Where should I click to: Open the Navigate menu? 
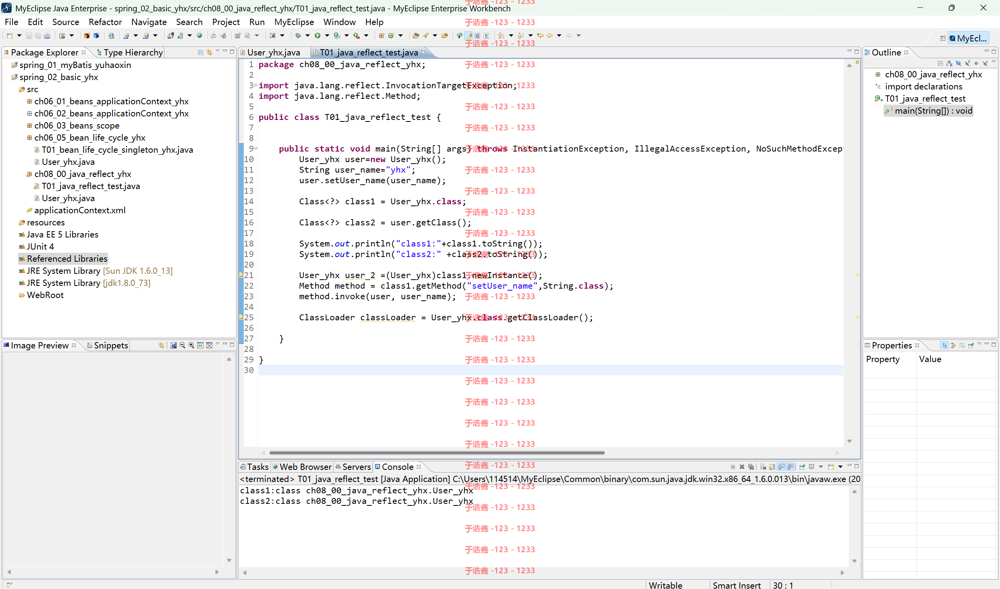tap(149, 22)
